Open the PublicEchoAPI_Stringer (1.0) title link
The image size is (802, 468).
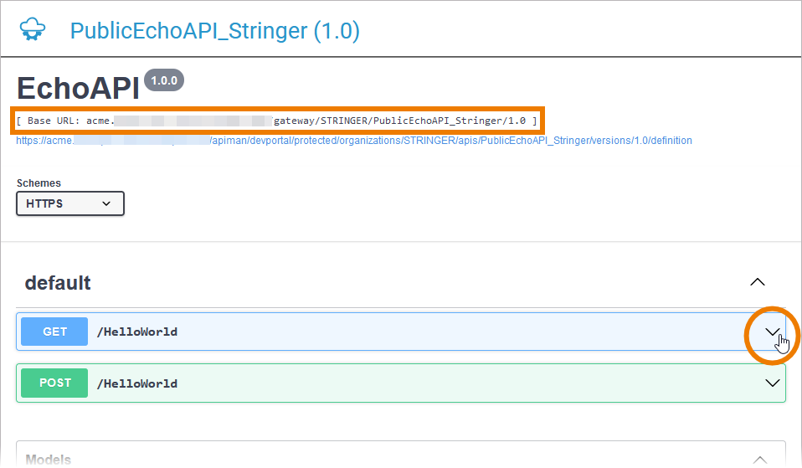coord(214,31)
